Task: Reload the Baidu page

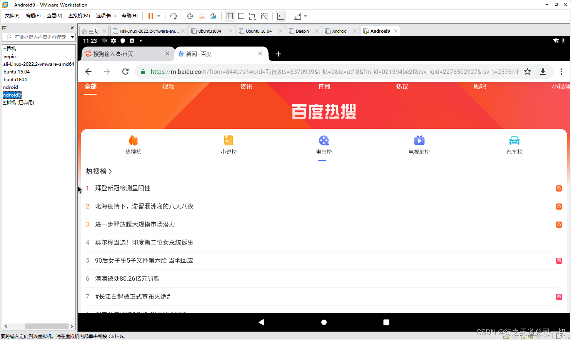Action: [125, 72]
